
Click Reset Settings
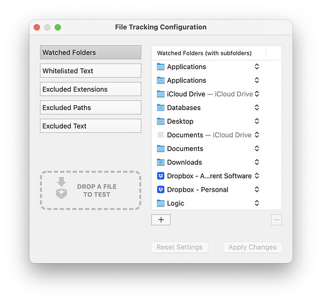tap(179, 248)
